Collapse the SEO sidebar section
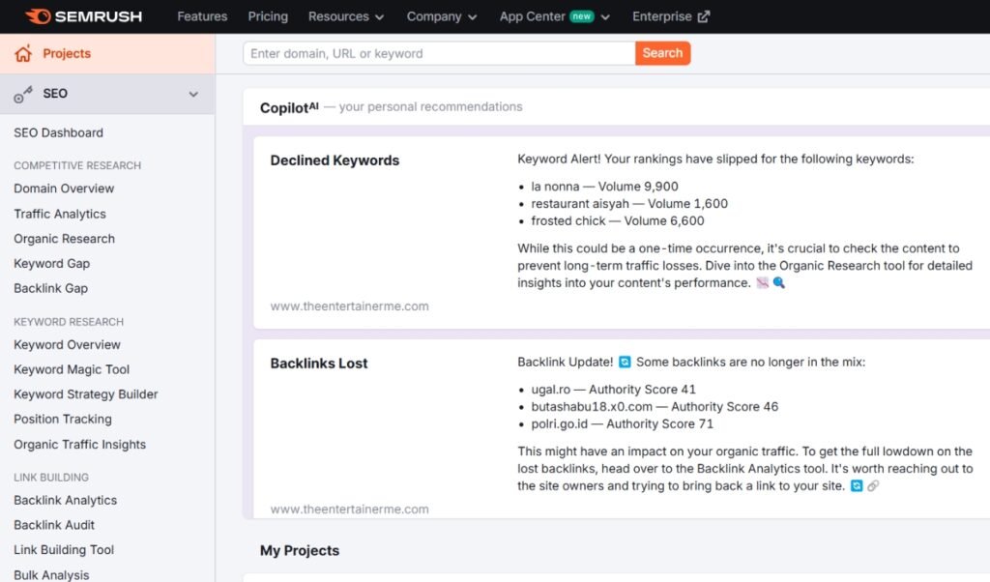The height and width of the screenshot is (582, 990). (193, 94)
